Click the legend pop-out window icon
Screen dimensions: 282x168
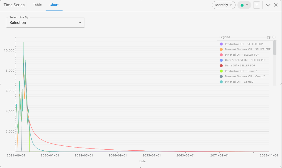click(269, 37)
